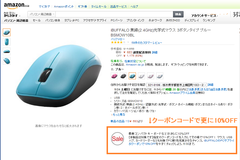
Task: Expand the カテゴリーからさがす menu
Action: 12,14
